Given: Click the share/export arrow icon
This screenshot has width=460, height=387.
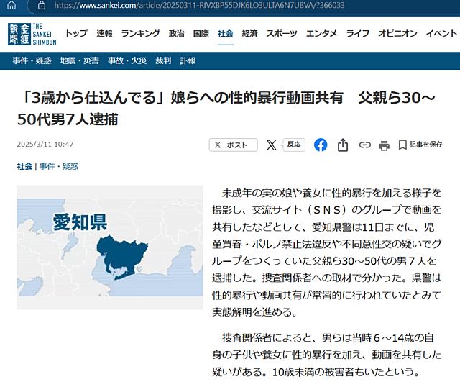Looking at the screenshot, I should tap(343, 145).
